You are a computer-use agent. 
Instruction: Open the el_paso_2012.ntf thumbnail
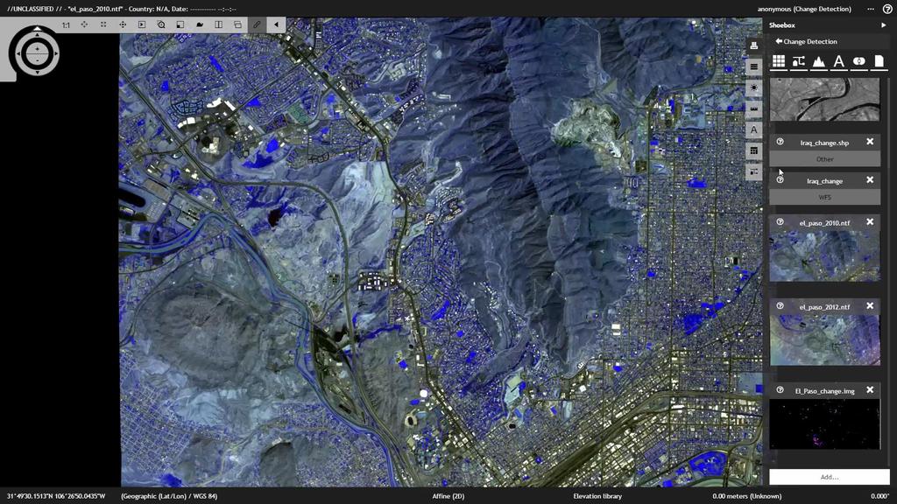point(824,340)
